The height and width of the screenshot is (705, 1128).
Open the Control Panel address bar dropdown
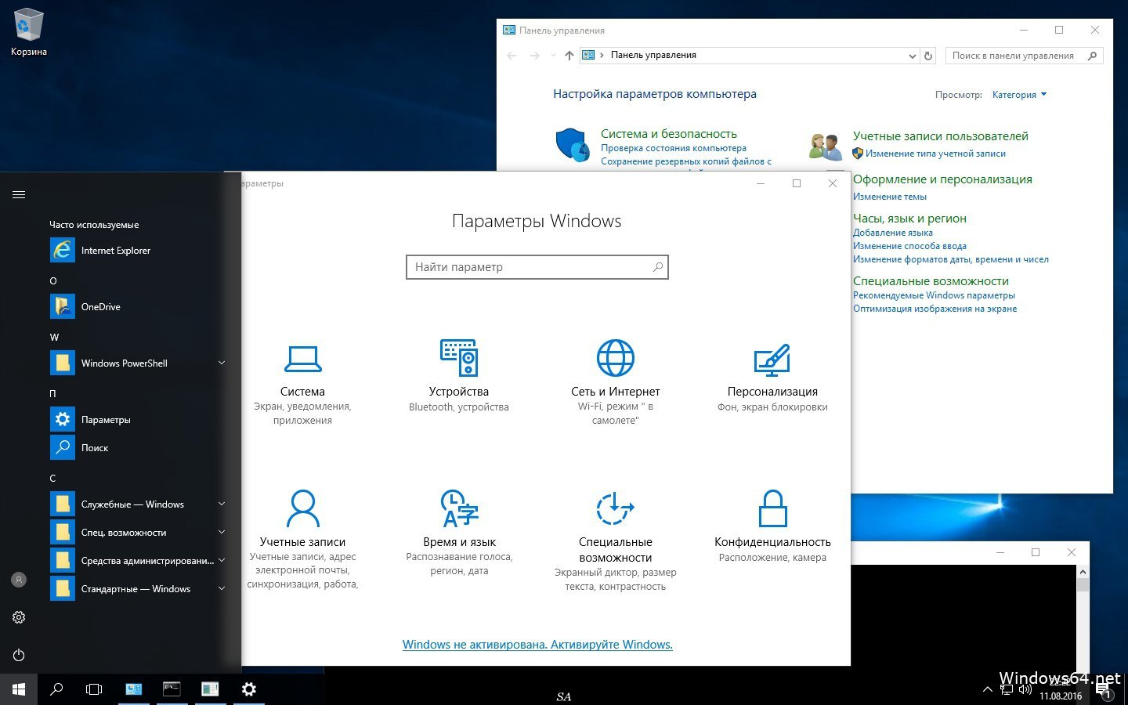click(913, 56)
